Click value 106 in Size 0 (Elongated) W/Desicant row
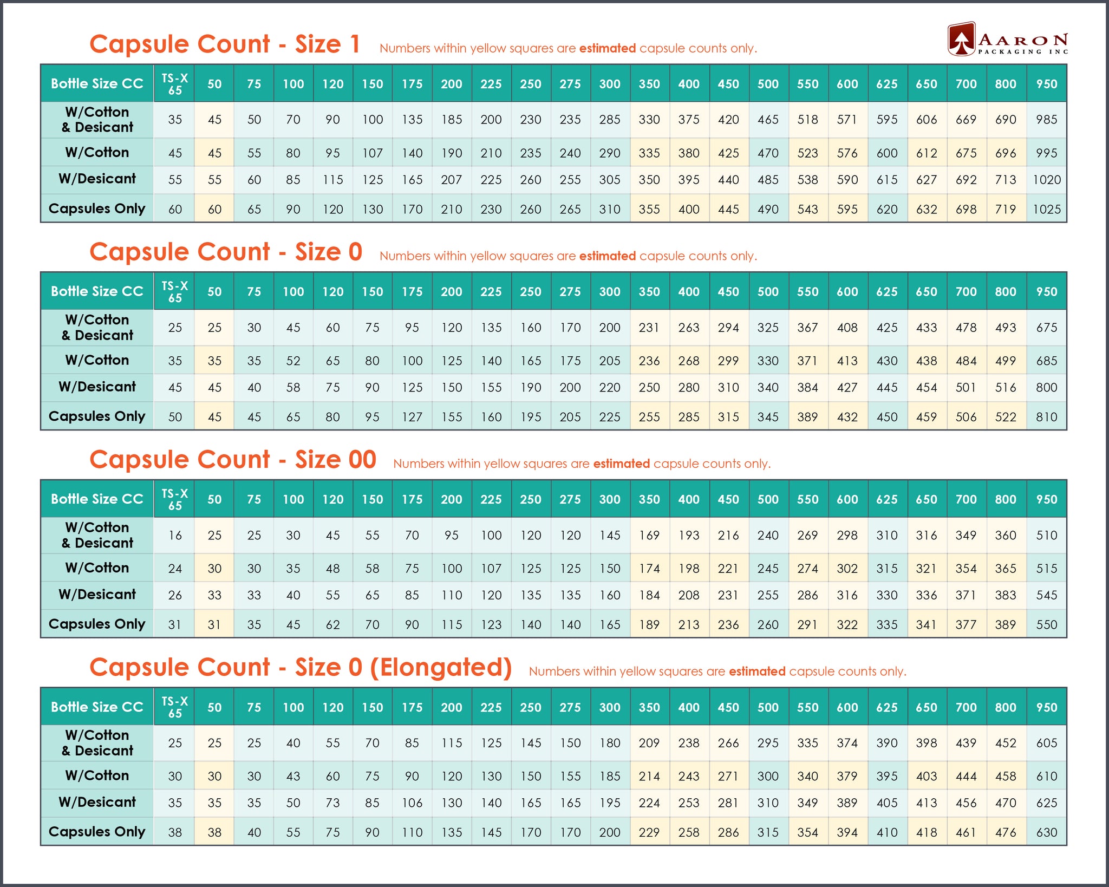The width and height of the screenshot is (1109, 887). (412, 803)
